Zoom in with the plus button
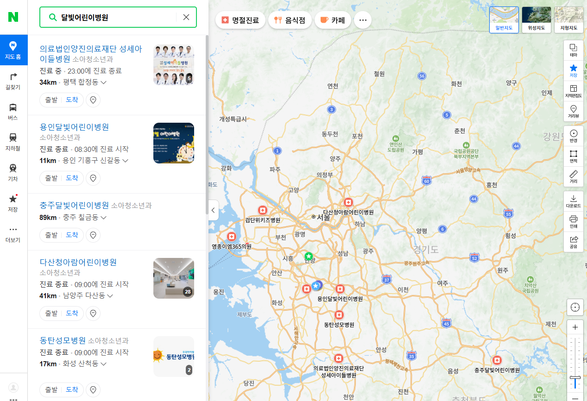 [x=575, y=327]
